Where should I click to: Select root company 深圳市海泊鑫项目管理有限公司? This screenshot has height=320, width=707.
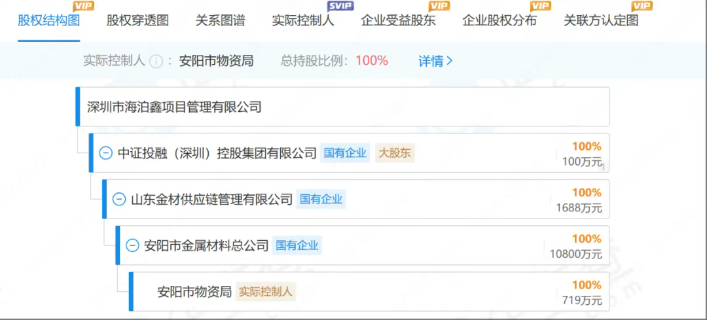point(174,107)
